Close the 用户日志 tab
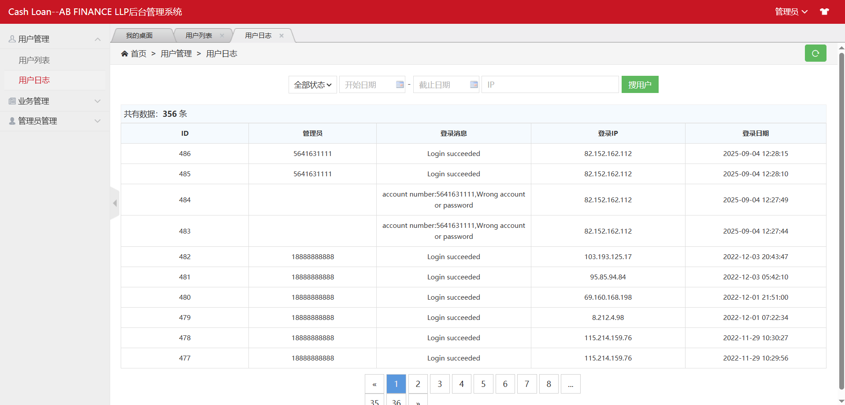 click(282, 36)
